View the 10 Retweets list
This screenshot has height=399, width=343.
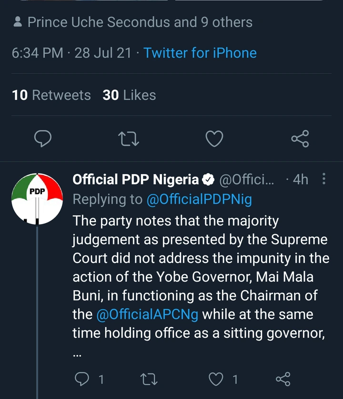[x=51, y=95]
